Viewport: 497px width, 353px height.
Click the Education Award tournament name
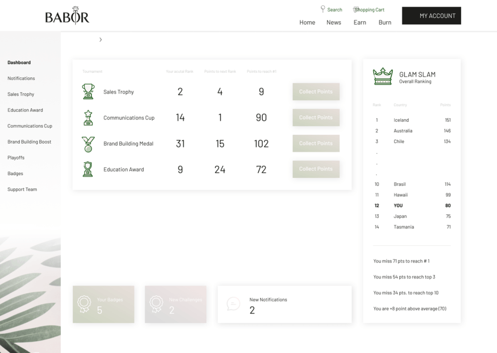coord(124,169)
